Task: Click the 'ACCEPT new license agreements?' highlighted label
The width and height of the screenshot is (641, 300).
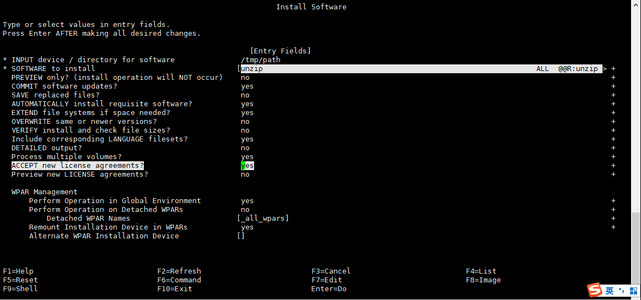Action: point(78,166)
